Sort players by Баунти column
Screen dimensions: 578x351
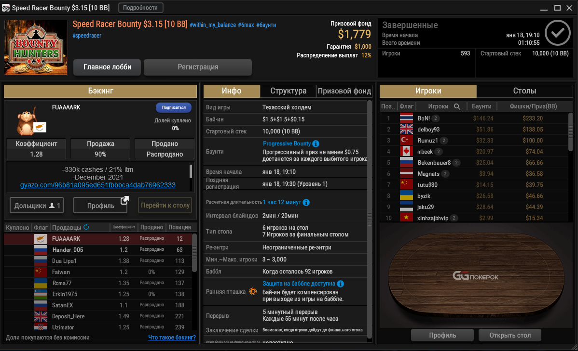coord(482,106)
